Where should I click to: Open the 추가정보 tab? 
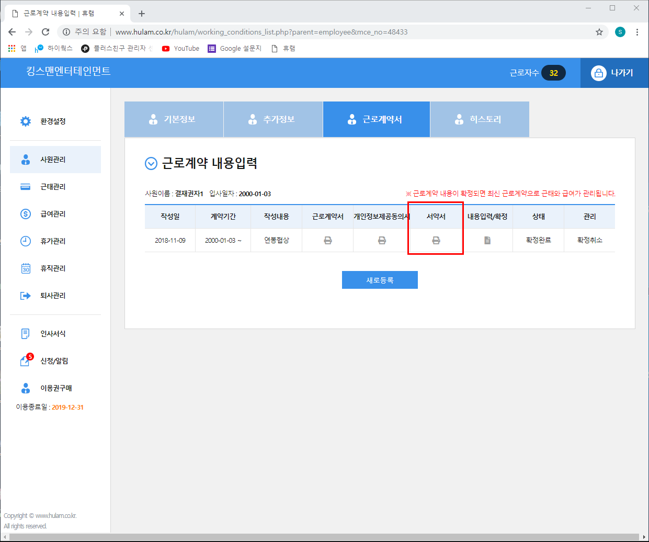[273, 119]
